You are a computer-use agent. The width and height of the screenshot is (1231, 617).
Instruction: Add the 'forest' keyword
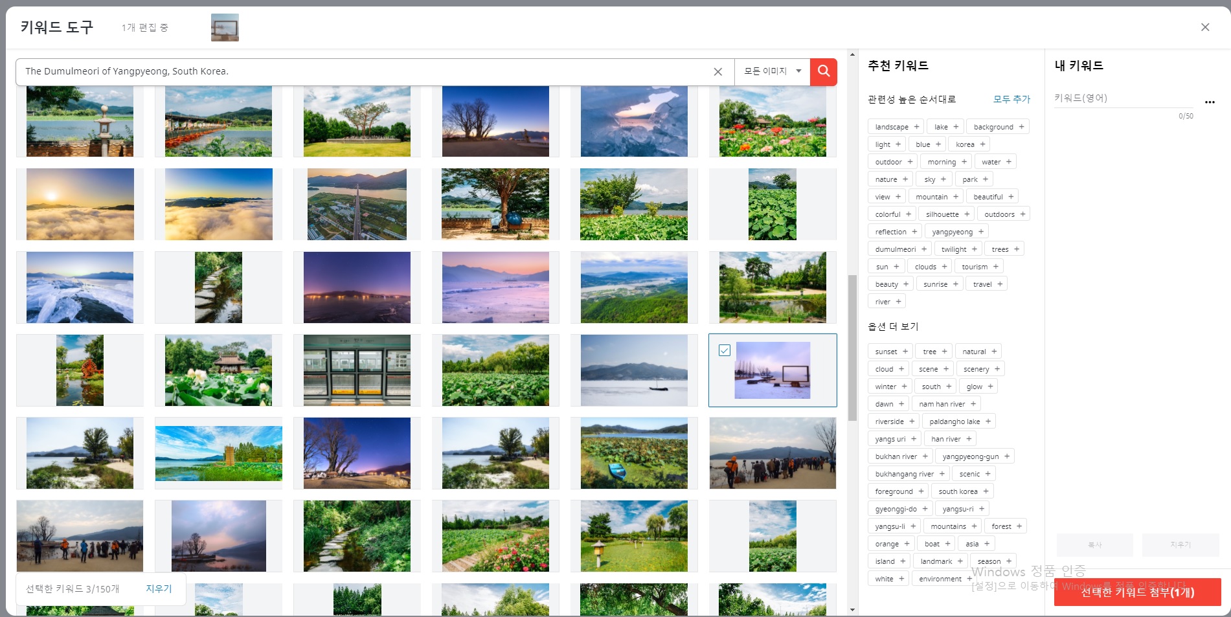click(1006, 526)
